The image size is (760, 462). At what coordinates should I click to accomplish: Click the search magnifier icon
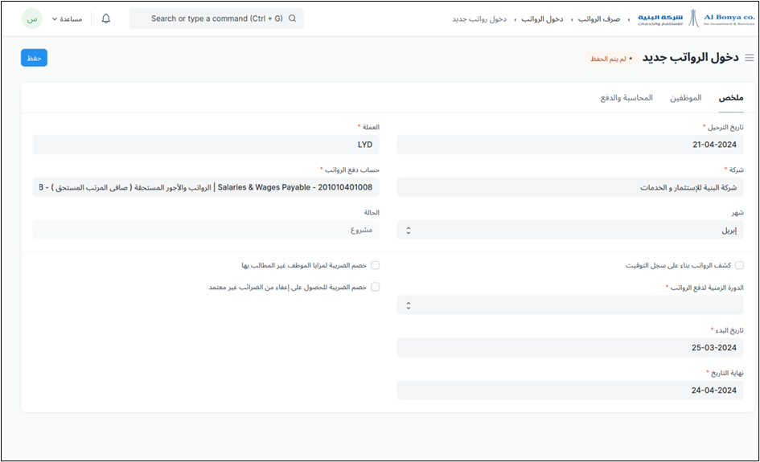pos(292,18)
